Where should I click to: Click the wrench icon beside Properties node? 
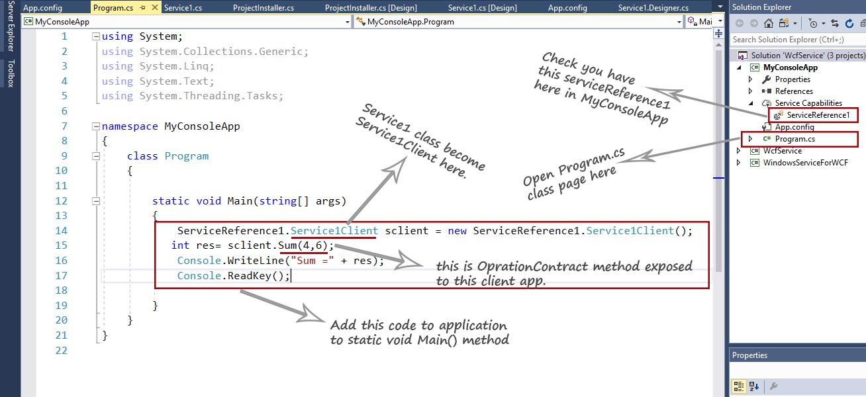coord(767,79)
